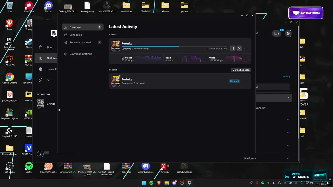Open Fab in Epic launcher sidebar
The height and width of the screenshot is (187, 333).
[x=46, y=80]
